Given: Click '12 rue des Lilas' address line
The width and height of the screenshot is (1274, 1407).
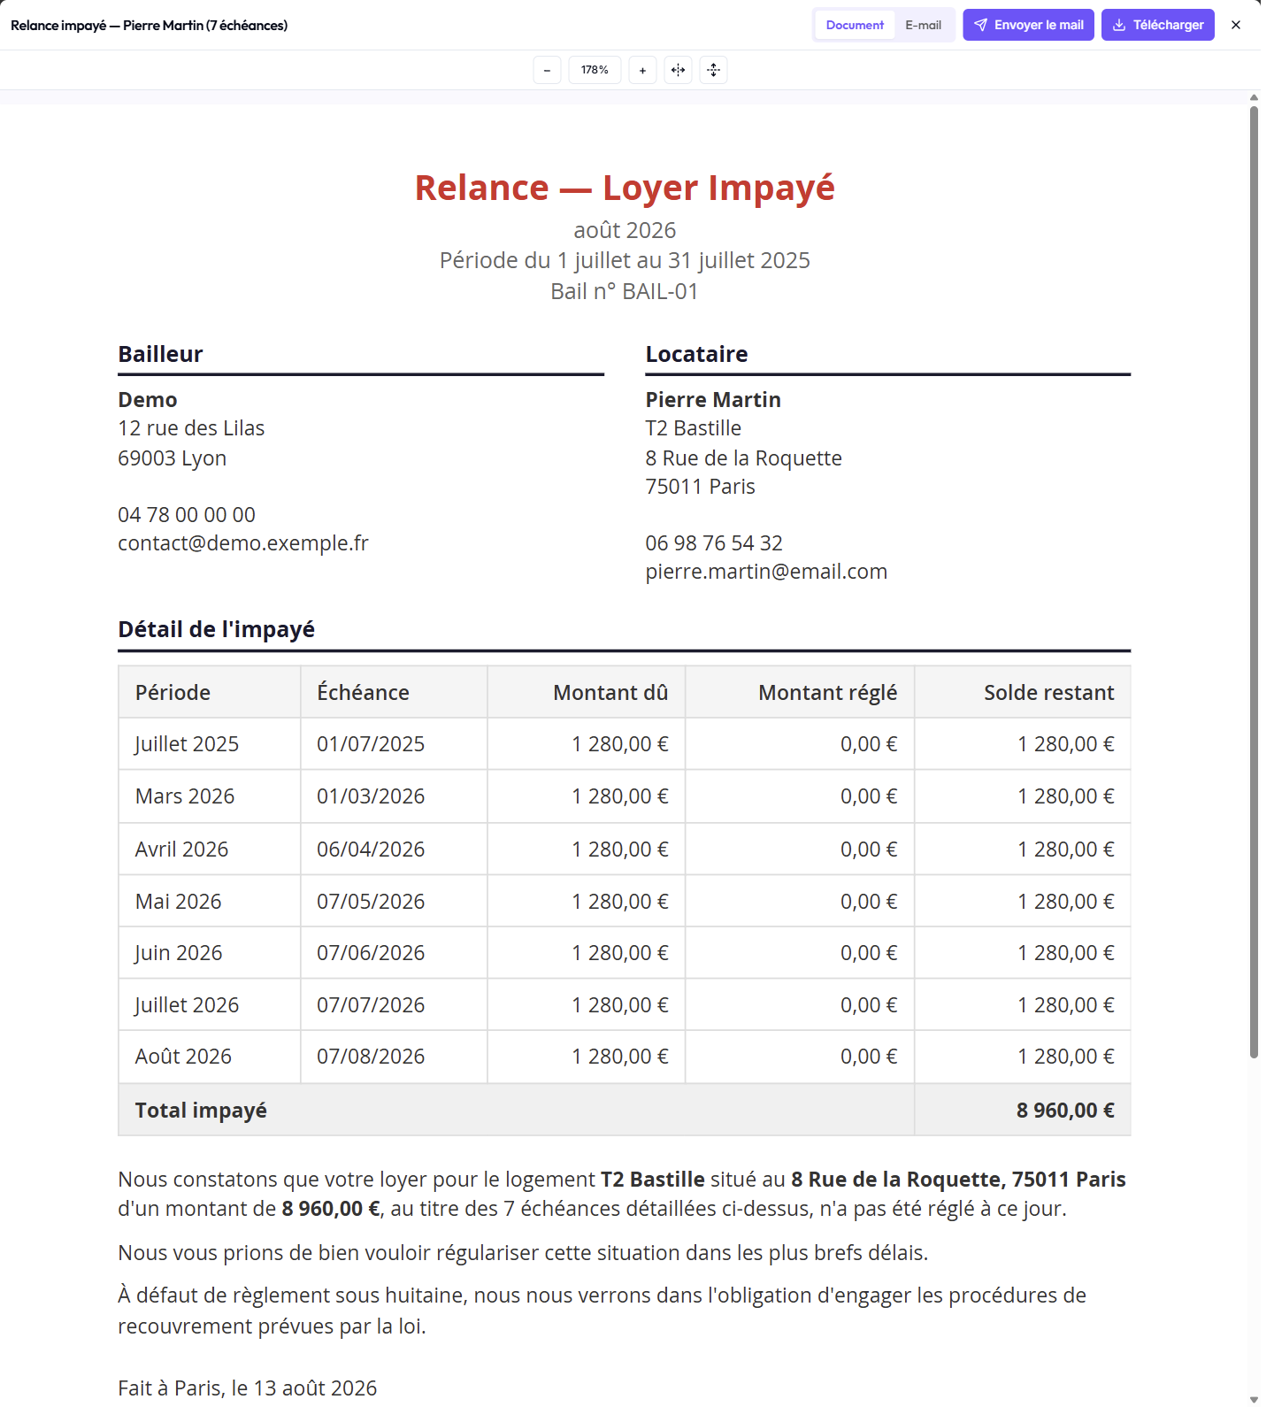Looking at the screenshot, I should click(191, 428).
